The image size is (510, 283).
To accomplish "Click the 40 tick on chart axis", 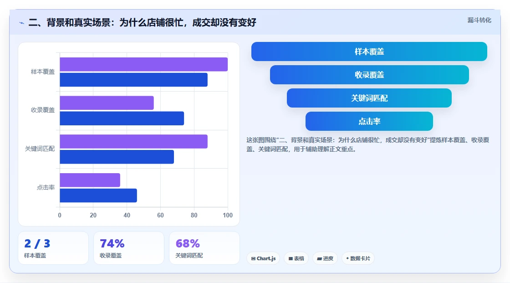I will (x=127, y=215).
